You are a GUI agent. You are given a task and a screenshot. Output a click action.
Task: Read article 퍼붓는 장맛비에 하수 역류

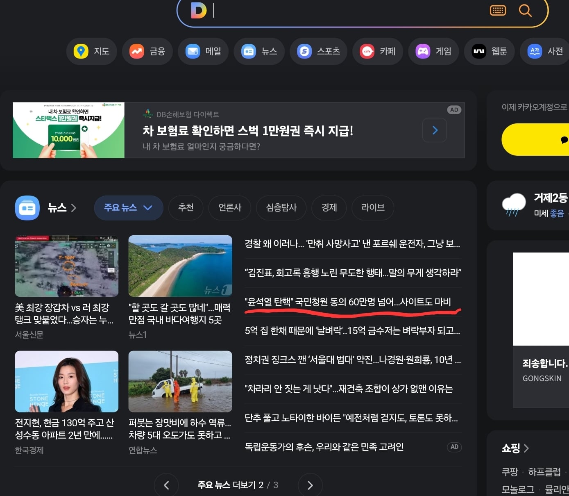coord(180,429)
